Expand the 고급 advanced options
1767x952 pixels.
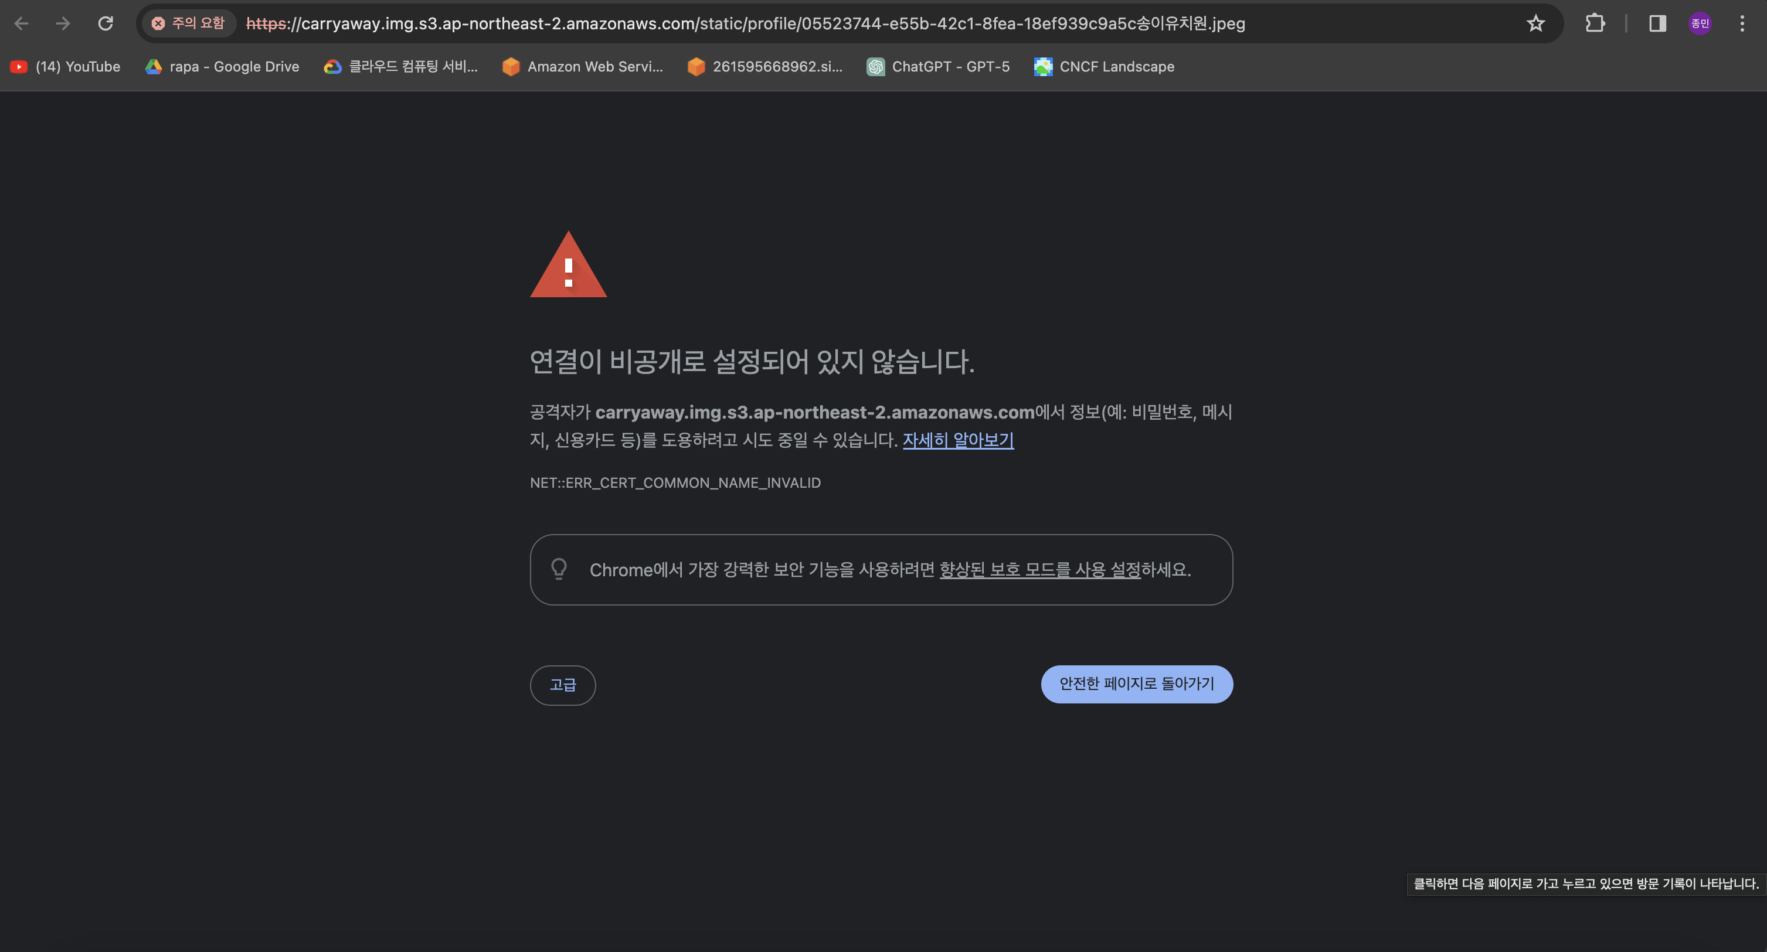[x=562, y=685]
